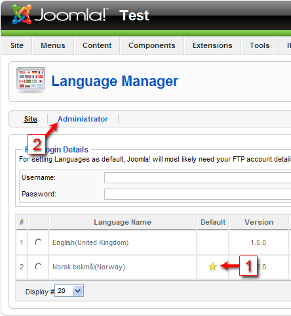
Task: Click the Language Manager title
Action: [115, 81]
